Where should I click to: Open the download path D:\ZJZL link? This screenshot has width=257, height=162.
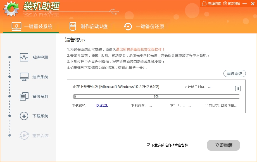[x=102, y=106]
